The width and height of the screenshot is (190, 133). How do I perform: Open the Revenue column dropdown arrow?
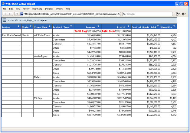click(98, 26)
